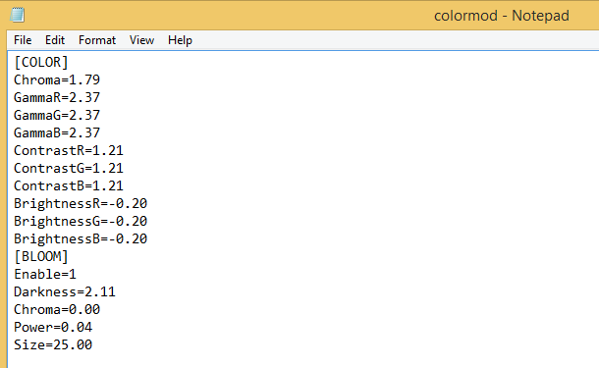Click the colormod - Notepad window title
Screen dimensions: 599x368
click(502, 16)
